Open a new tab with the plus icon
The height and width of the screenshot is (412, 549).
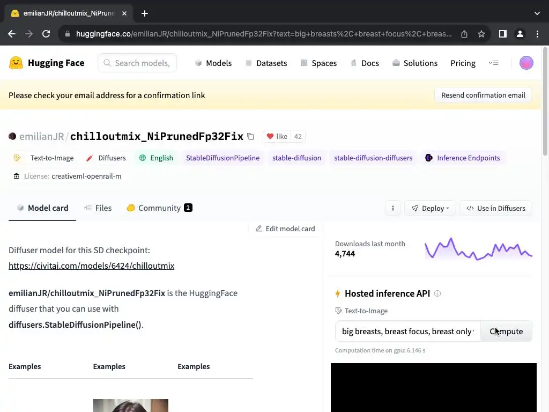tap(145, 13)
